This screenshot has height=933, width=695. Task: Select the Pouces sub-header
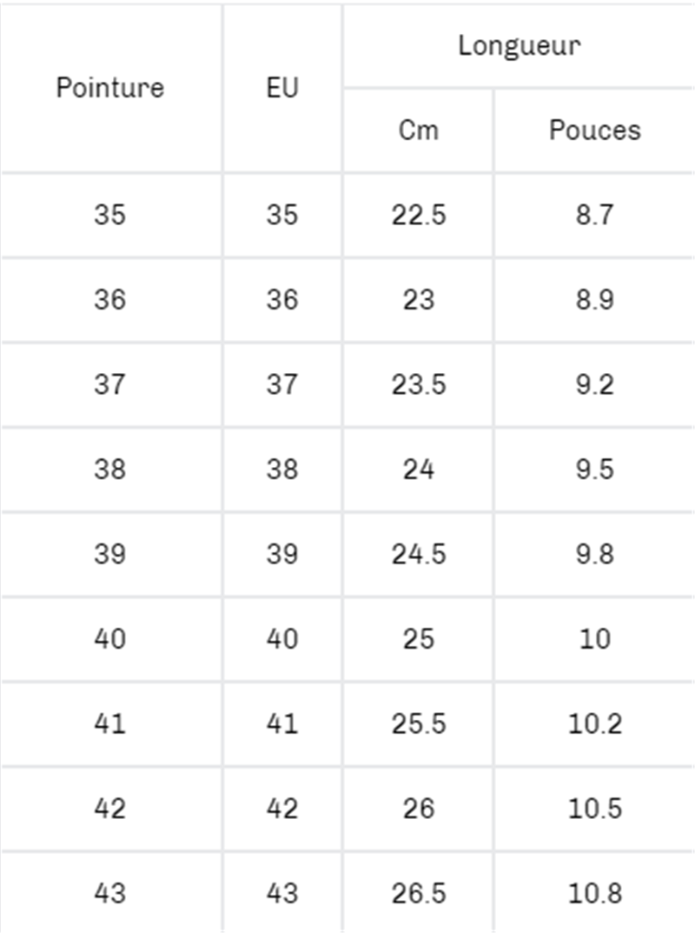594,130
